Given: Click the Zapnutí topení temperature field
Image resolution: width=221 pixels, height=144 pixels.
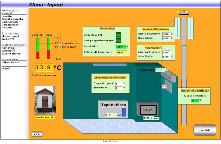Looking at the screenshot, I should (119, 84).
